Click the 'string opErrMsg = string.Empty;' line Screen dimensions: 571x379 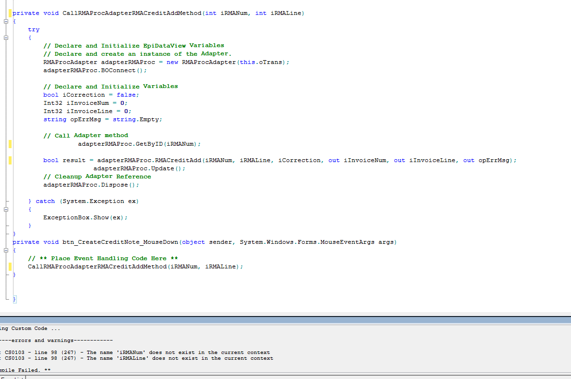[103, 120]
